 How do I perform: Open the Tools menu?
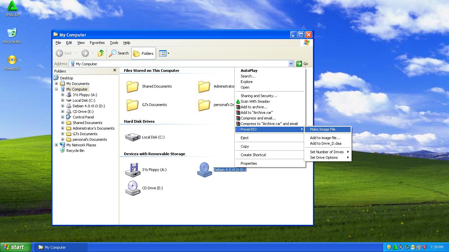[x=114, y=43]
